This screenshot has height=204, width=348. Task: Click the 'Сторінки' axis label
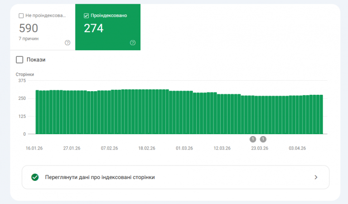25,74
